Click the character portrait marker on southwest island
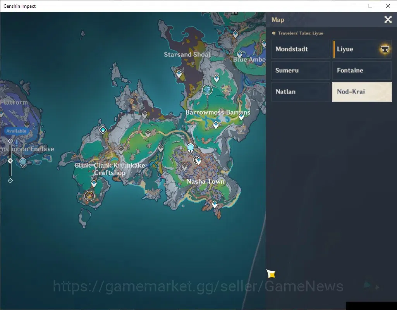397x310 pixels. 89,196
